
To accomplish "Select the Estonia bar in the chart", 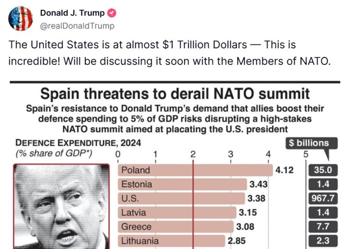I will 182,184.
